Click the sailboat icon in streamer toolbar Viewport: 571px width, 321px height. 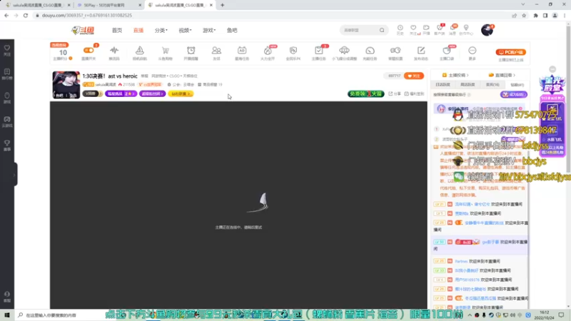[140, 51]
